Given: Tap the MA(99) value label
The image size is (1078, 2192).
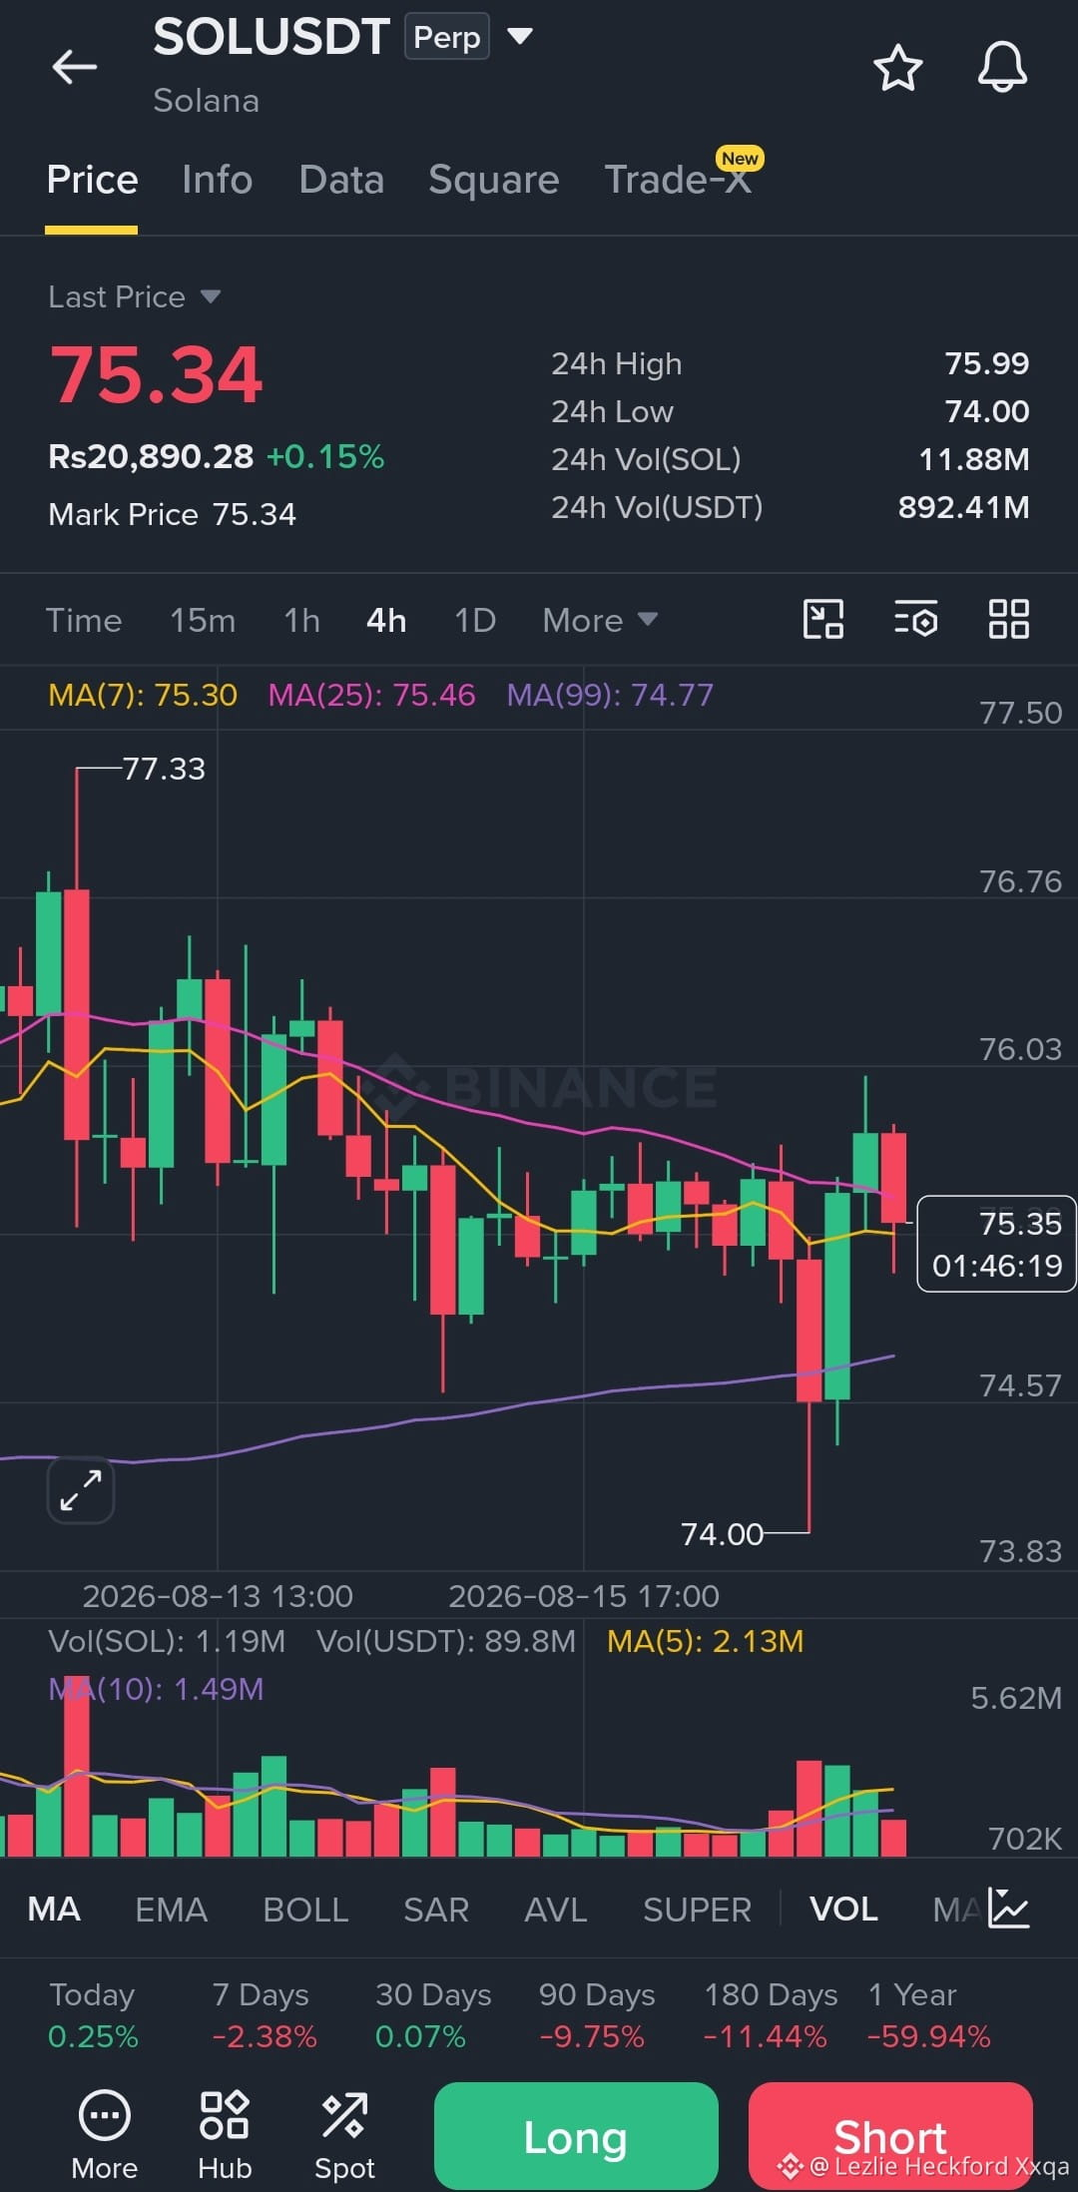Looking at the screenshot, I should coord(610,695).
